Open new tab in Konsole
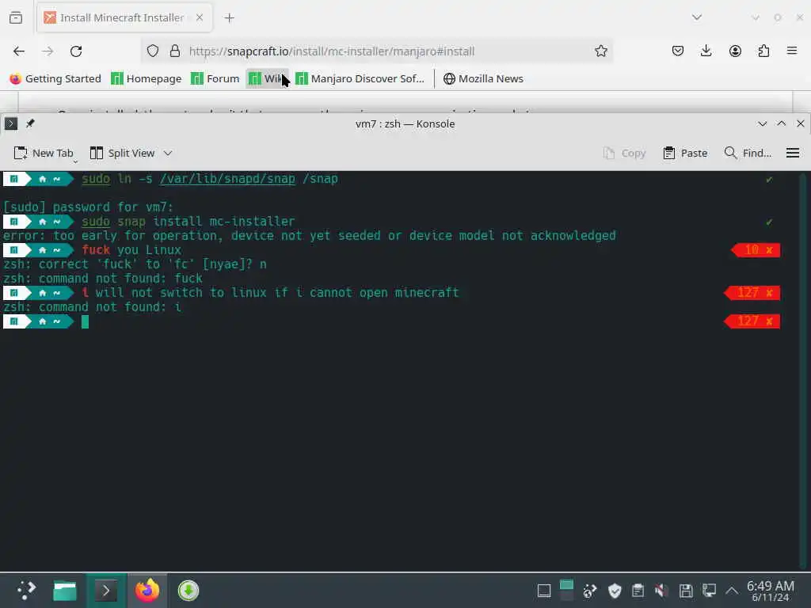This screenshot has width=811, height=608. coord(43,153)
